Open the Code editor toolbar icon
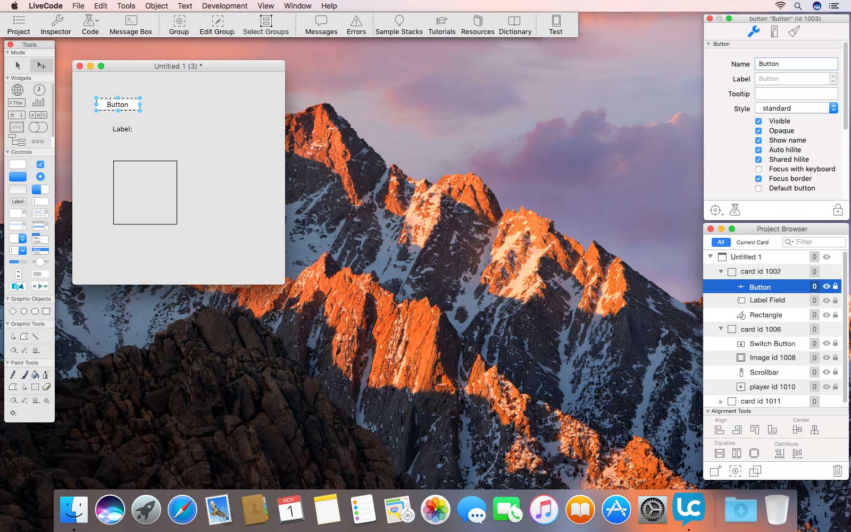Viewport: 851px width, 532px height. click(90, 24)
